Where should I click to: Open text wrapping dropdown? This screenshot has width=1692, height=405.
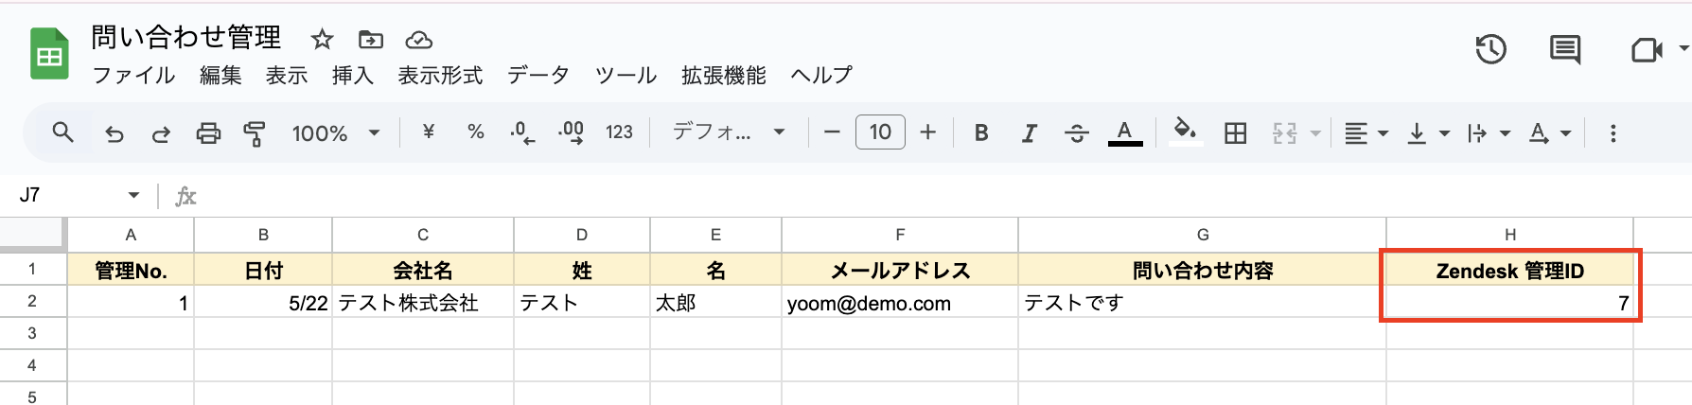point(1489,133)
